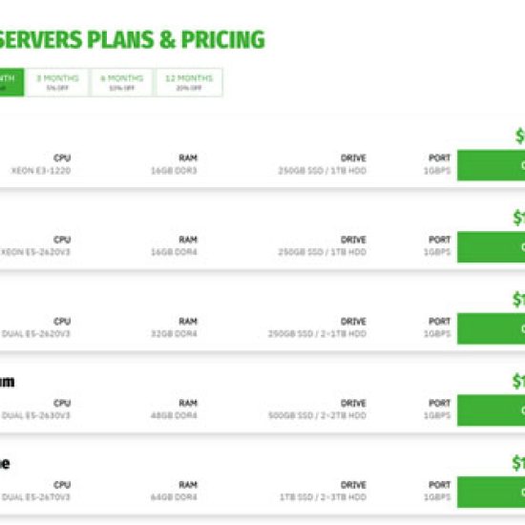The width and height of the screenshot is (525, 525).
Task: Select the 3 Months billing tab
Action: pos(57,82)
